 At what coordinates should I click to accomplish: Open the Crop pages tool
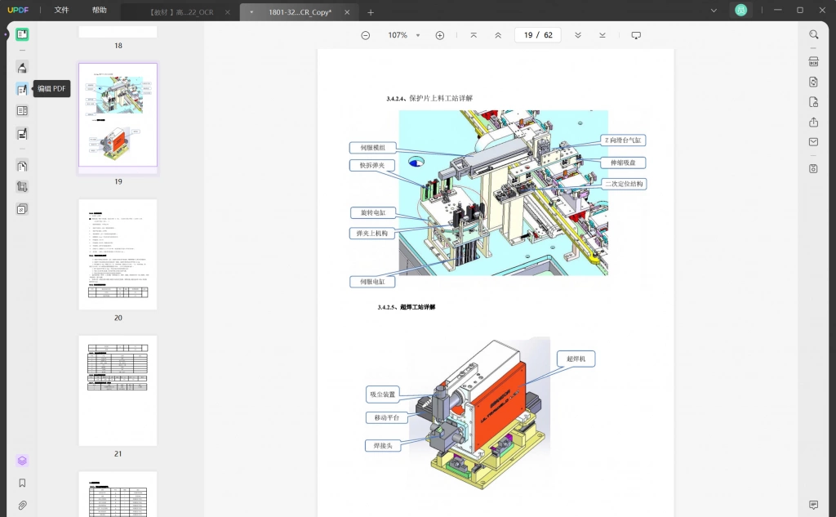[x=22, y=187]
